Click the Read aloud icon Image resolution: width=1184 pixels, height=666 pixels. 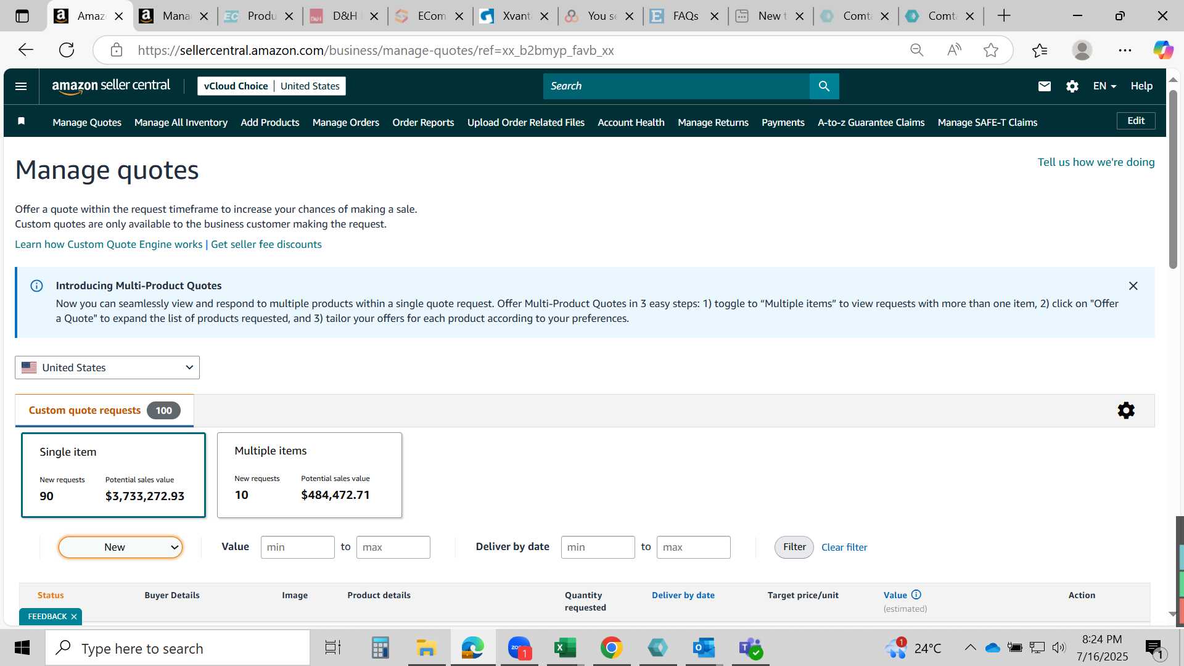[954, 50]
